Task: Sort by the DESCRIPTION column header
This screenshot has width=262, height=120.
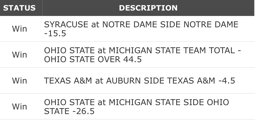Action: (148, 8)
